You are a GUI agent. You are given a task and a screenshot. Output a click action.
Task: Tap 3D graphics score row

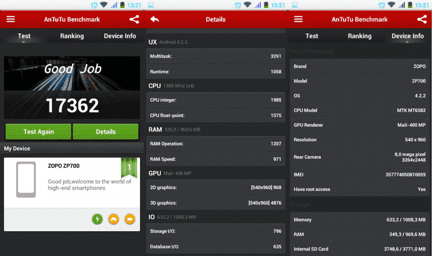216,203
